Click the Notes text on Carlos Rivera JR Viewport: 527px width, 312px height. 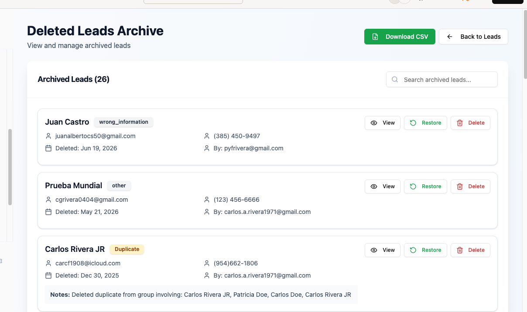coord(201,295)
